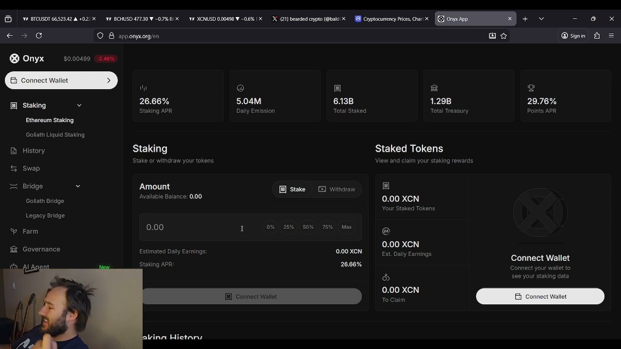Select the 0% amount preset
Image resolution: width=621 pixels, height=349 pixels.
click(x=270, y=227)
